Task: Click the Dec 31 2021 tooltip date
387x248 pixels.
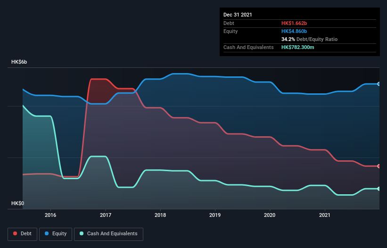Action: coord(238,15)
